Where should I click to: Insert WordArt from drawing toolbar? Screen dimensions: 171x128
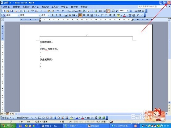pos(55,118)
